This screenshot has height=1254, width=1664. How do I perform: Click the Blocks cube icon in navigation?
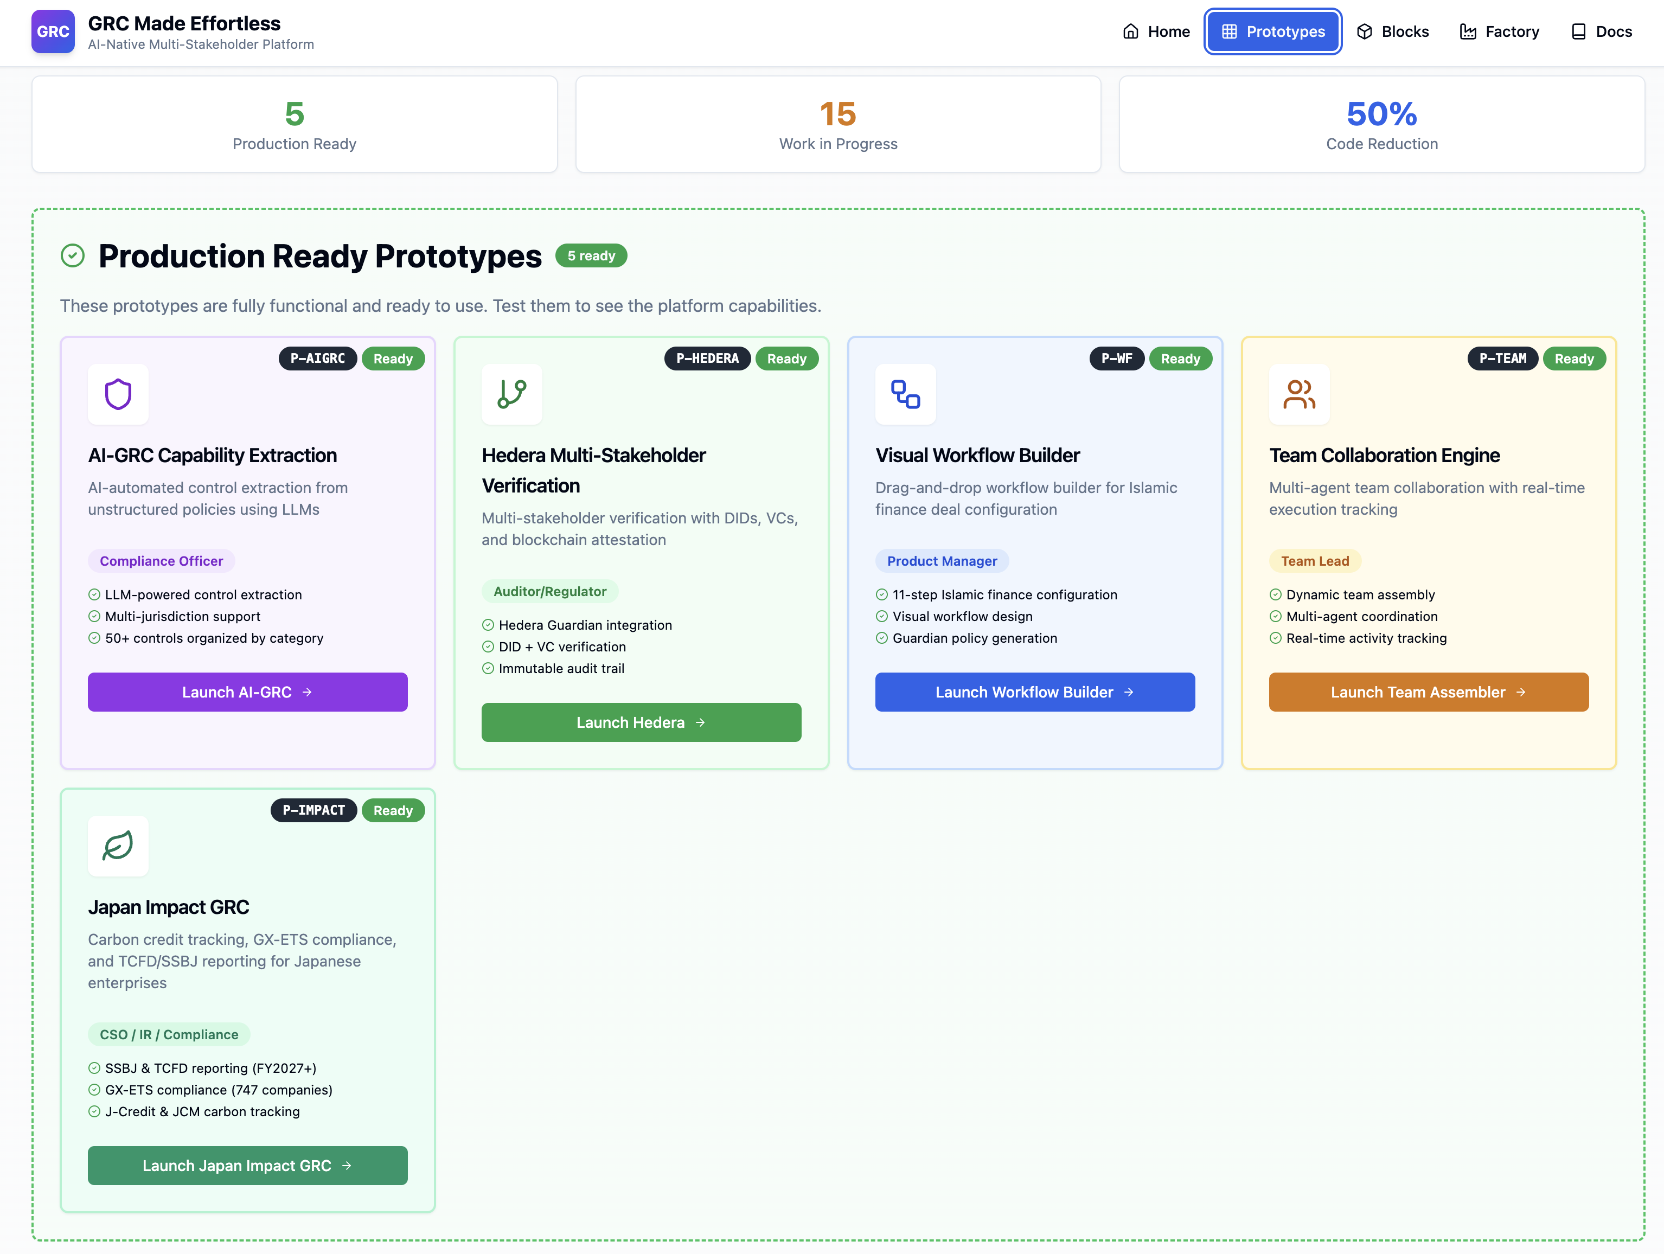pos(1365,31)
